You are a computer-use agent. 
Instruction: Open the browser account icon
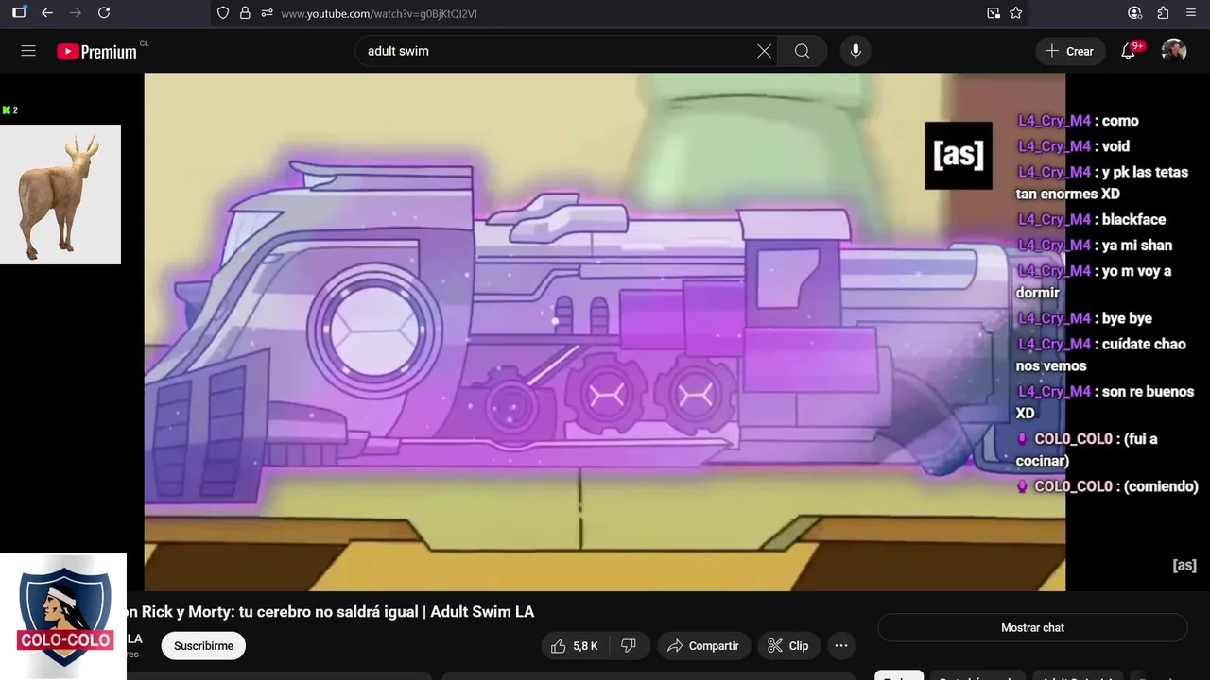1135,13
